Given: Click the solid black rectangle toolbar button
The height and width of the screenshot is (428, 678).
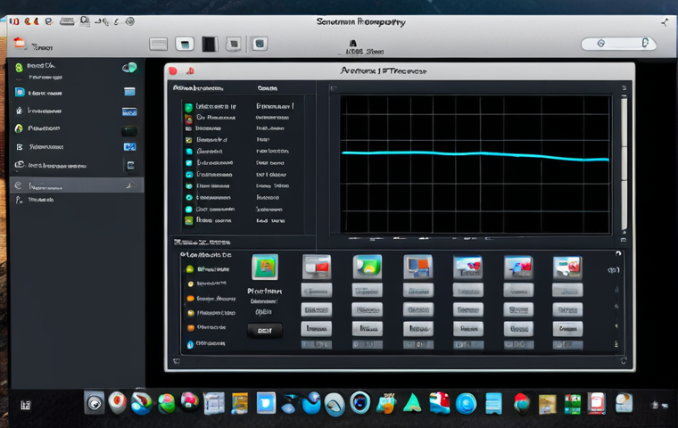Looking at the screenshot, I should (x=210, y=44).
